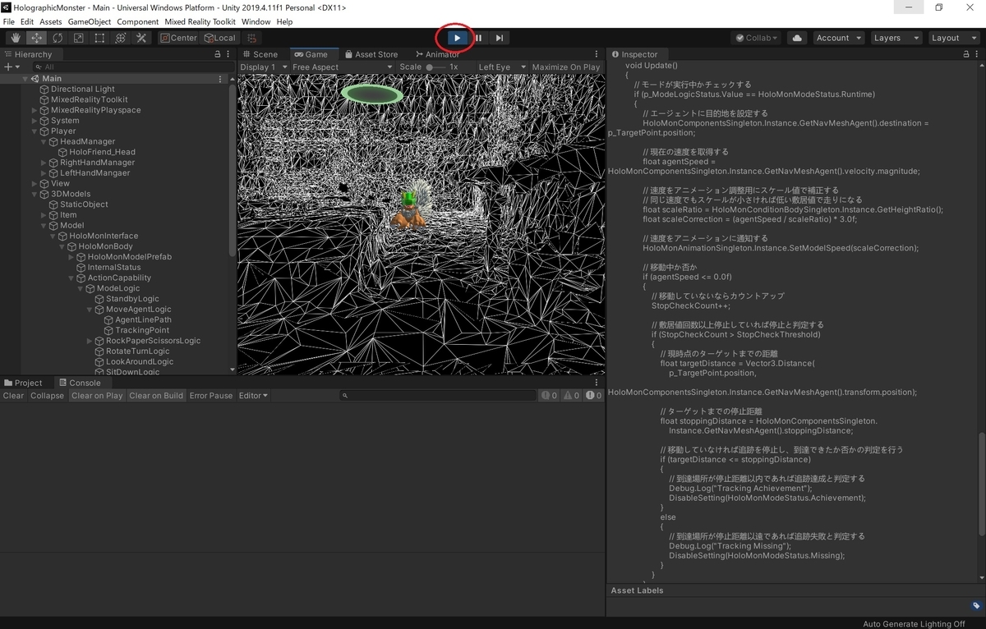Expand the System object

(35, 121)
